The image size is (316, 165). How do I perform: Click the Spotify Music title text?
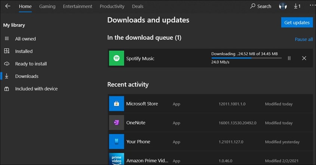pos(140,59)
